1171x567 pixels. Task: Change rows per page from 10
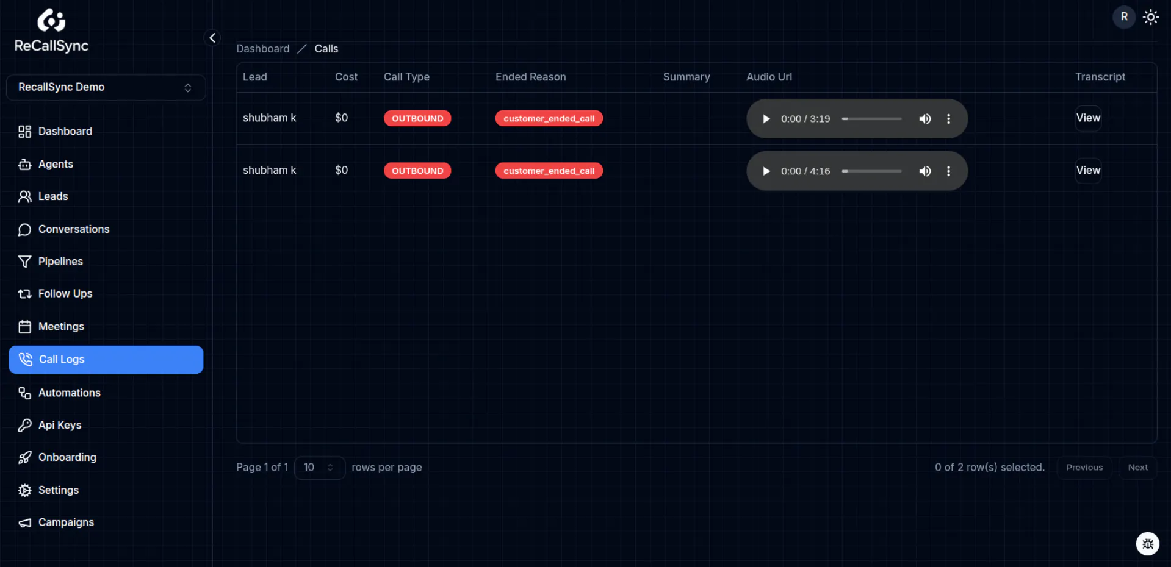point(319,468)
